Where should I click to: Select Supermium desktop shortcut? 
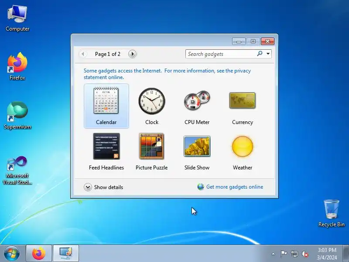(x=17, y=115)
